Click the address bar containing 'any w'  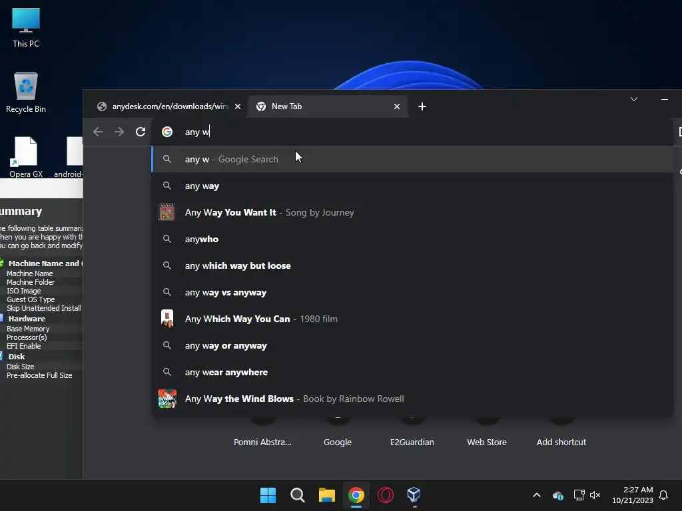[x=413, y=132]
